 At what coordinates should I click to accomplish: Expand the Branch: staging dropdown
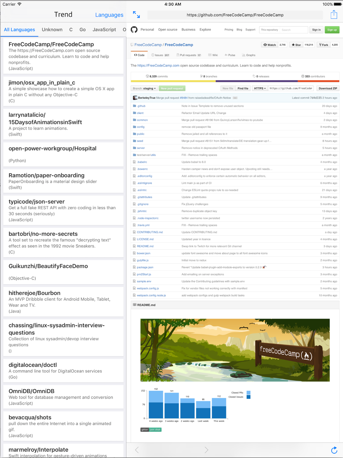pos(144,88)
